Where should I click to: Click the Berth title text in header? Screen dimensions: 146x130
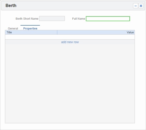tap(11, 5)
